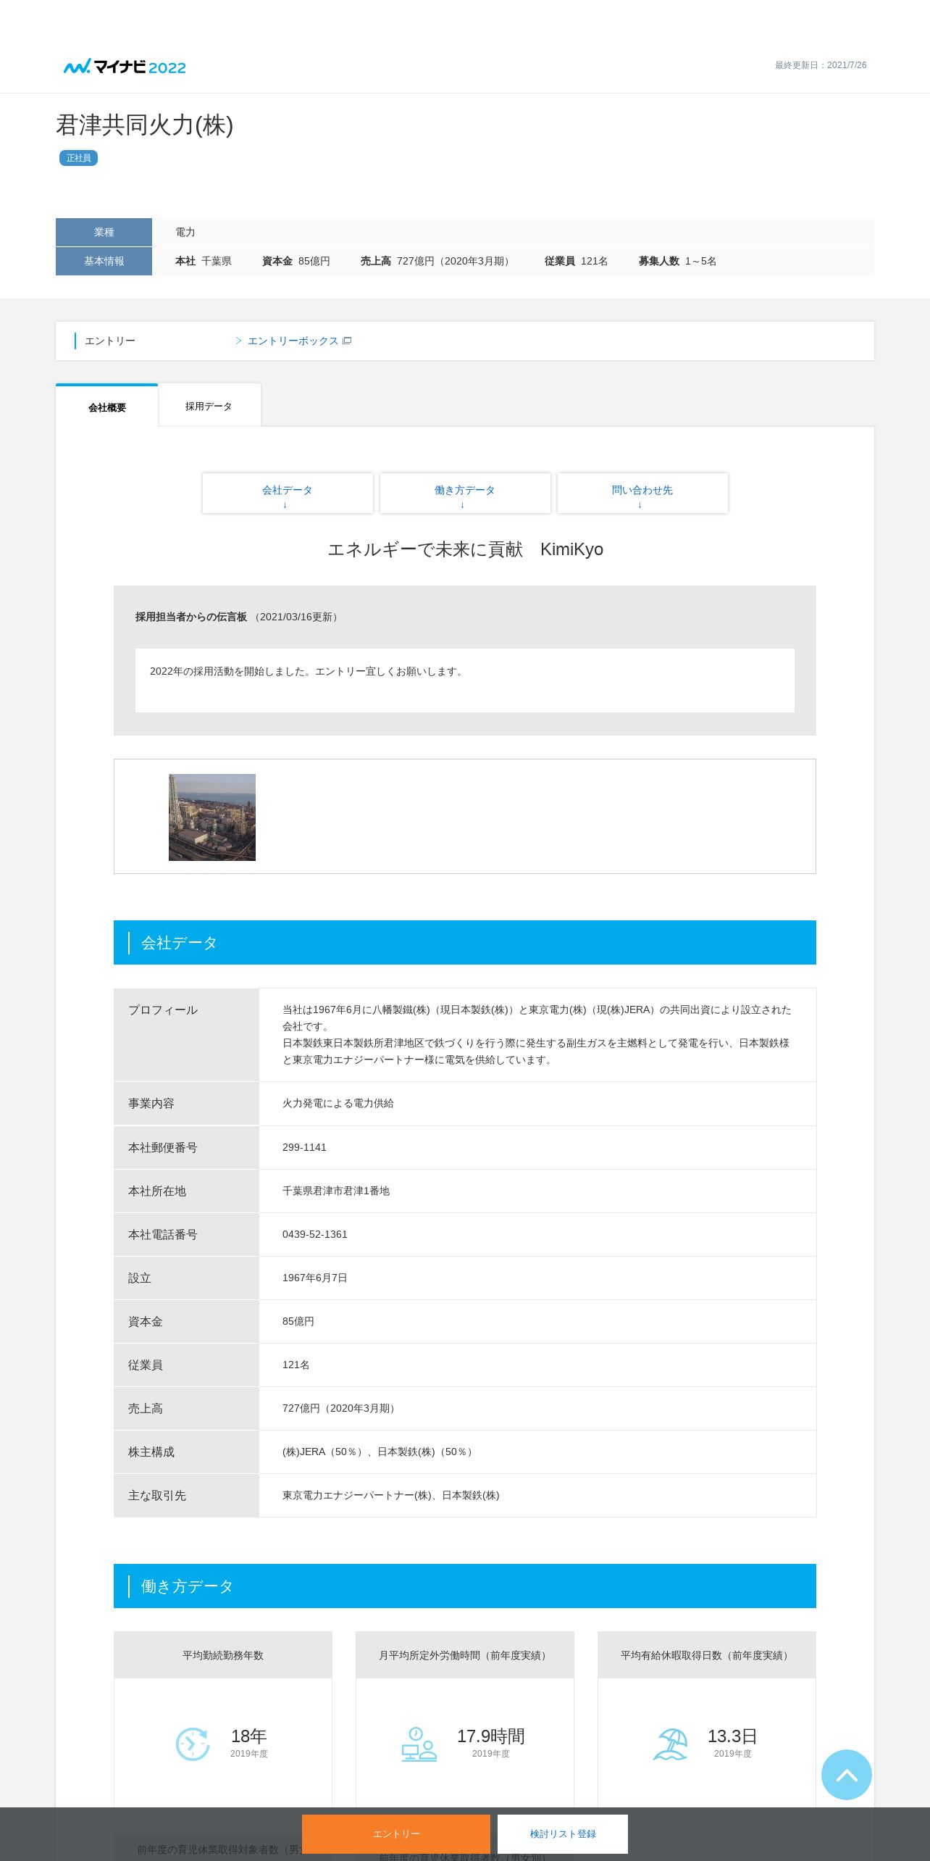Click the paid leave beach umbrella icon
The height and width of the screenshot is (1861, 930).
tap(670, 1744)
